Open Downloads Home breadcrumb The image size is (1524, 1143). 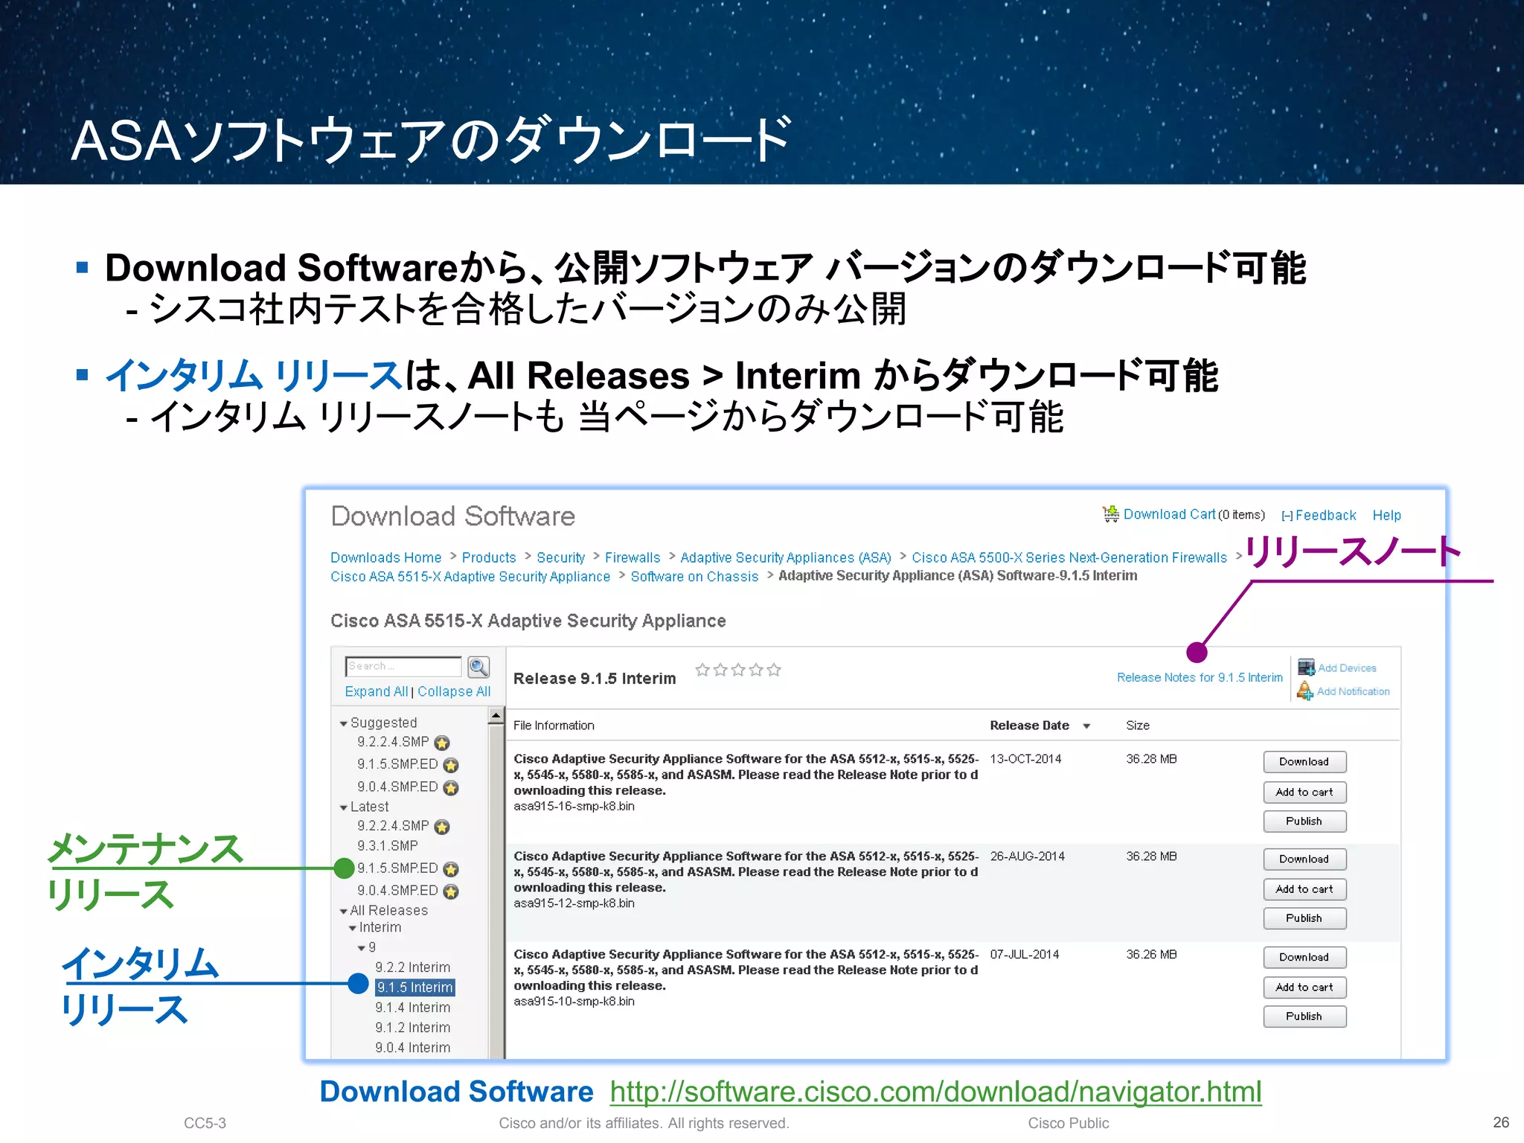(385, 557)
